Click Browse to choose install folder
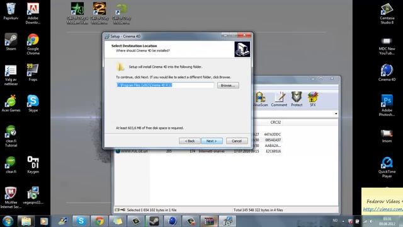The image size is (403, 227). pyautogui.click(x=228, y=85)
